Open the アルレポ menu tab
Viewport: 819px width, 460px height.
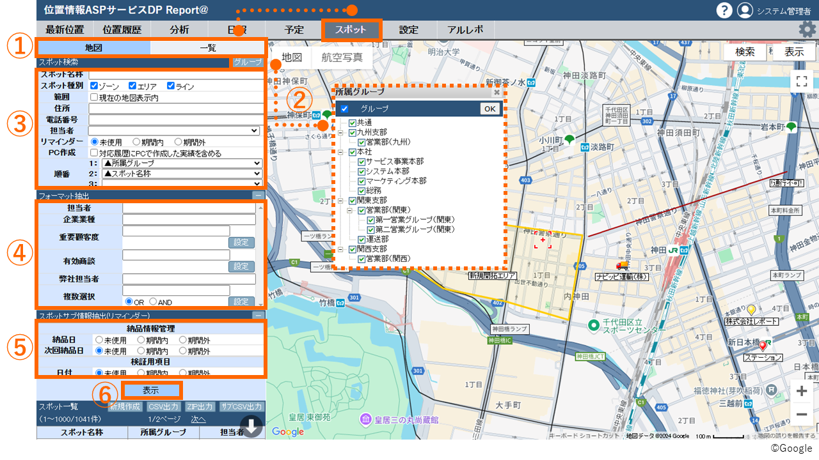[466, 30]
